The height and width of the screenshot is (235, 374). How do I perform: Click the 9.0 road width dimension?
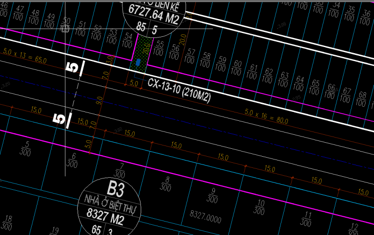(x=99, y=100)
